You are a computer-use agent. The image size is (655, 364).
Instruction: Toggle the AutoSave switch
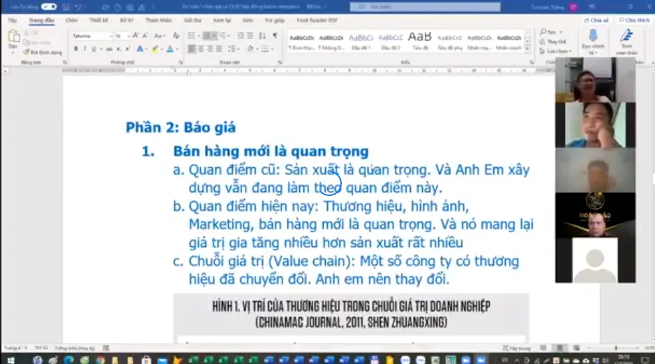point(48,7)
